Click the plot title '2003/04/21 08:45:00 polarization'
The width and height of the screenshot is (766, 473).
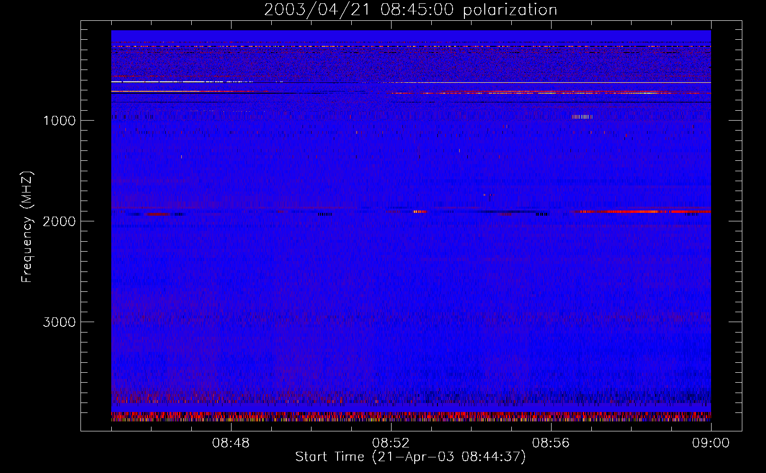click(x=410, y=10)
